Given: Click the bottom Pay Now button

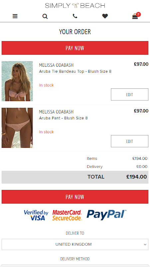Looking at the screenshot, I should point(75,197).
